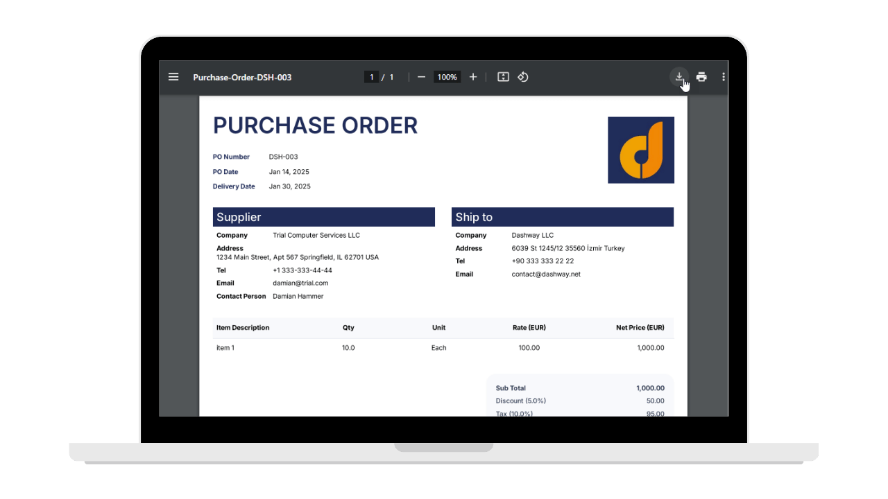Click the Unit column header
Image resolution: width=888 pixels, height=499 pixels.
[x=438, y=328]
